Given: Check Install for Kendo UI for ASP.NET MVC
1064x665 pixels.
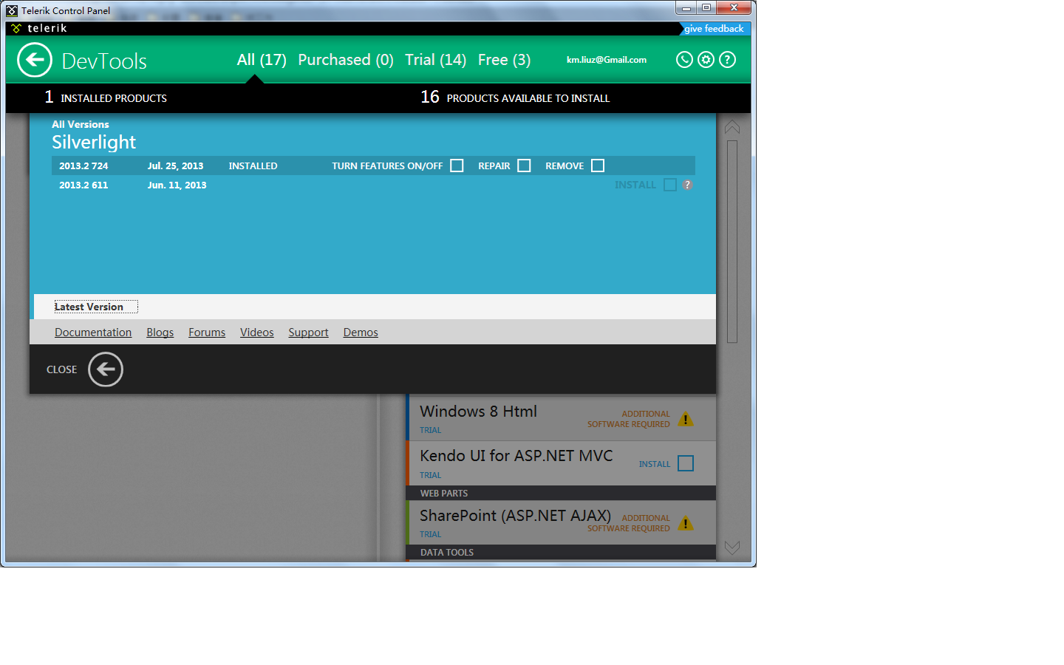Looking at the screenshot, I should 686,463.
